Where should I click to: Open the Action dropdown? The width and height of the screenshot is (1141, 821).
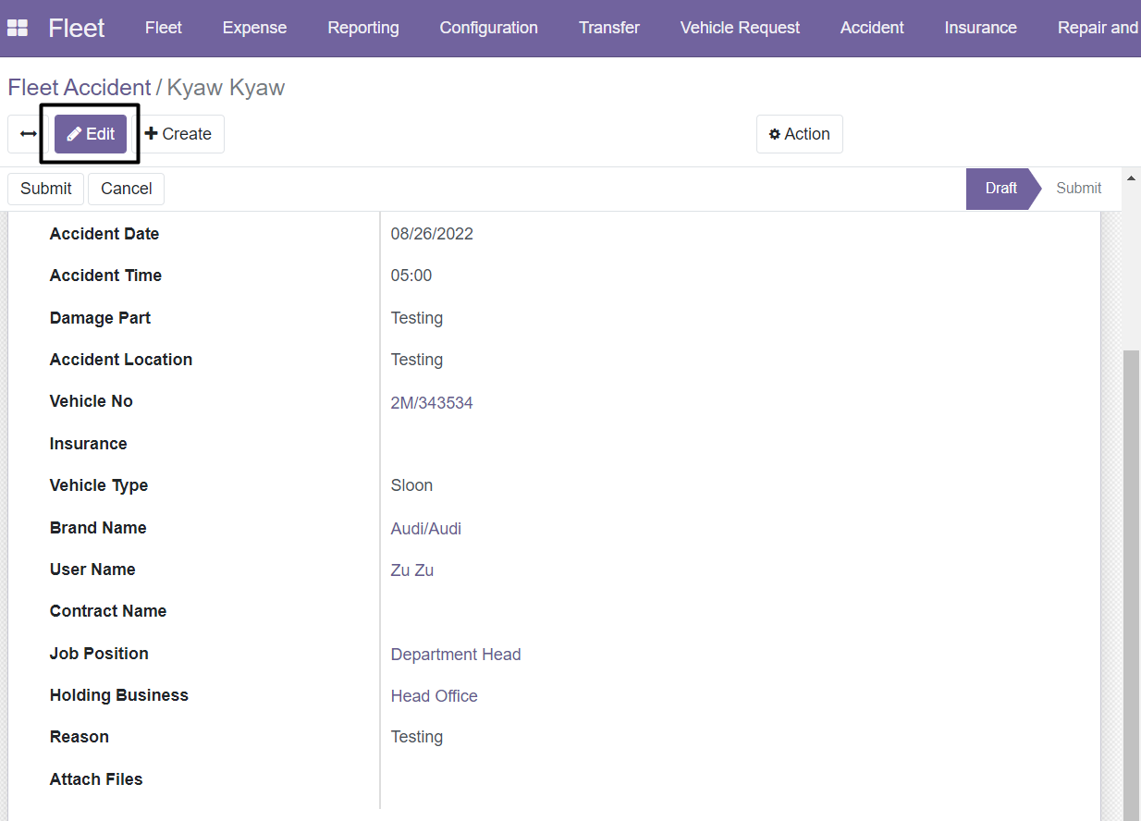click(x=800, y=134)
